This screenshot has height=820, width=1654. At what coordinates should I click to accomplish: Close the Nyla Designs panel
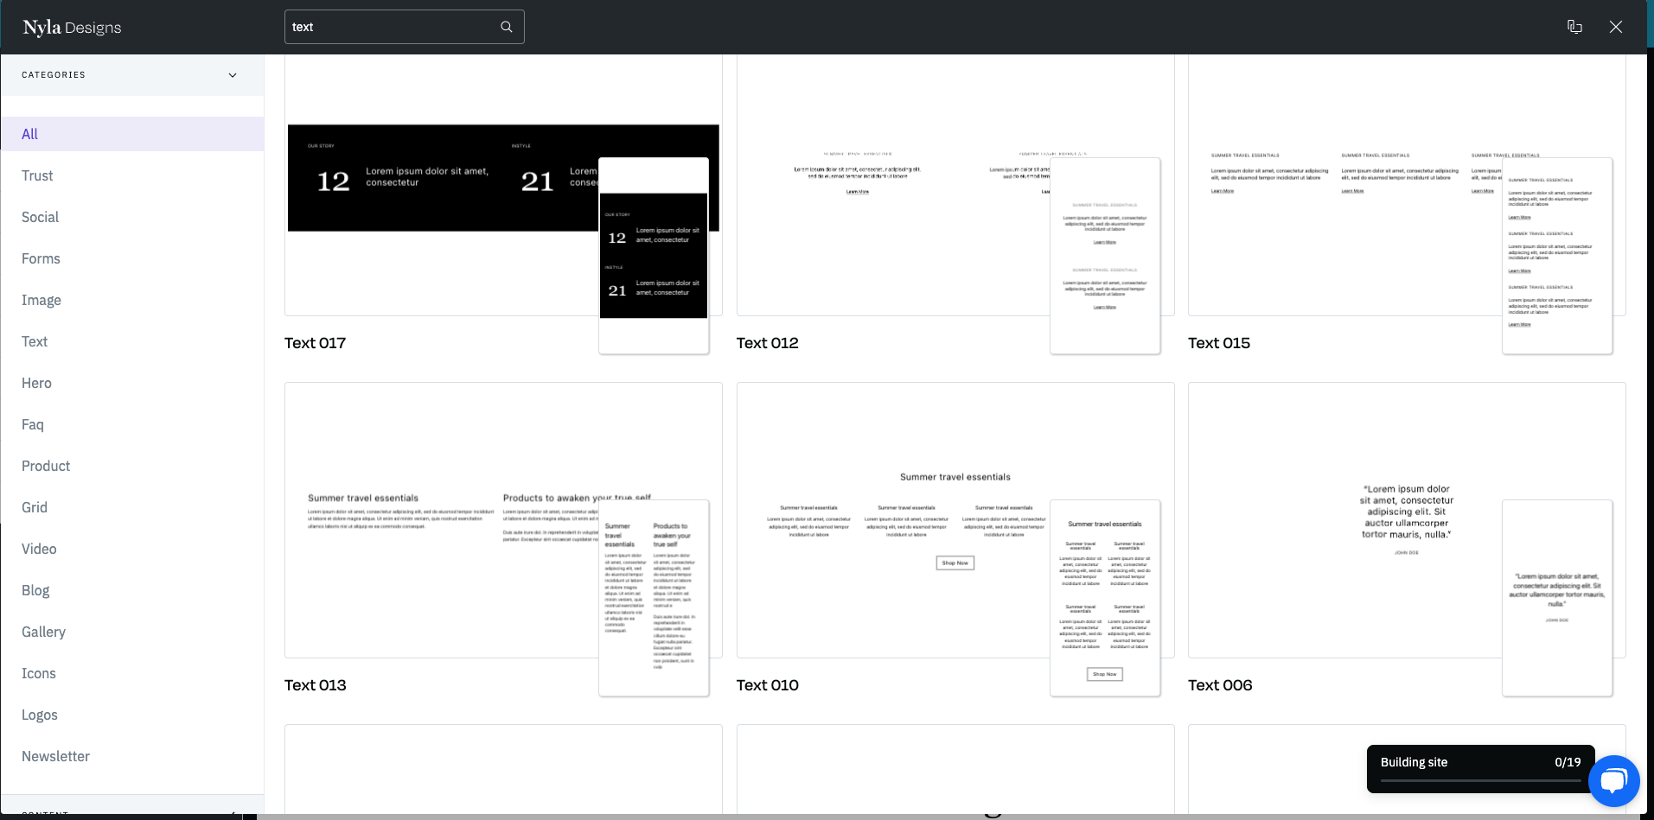[1616, 27]
